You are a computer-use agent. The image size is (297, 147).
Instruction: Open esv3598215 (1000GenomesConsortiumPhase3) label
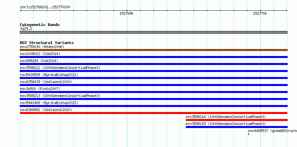click(x=226, y=124)
